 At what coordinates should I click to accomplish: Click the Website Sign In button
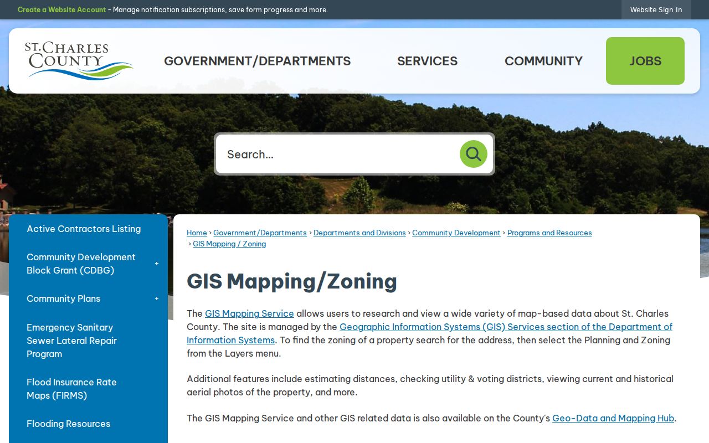coord(656,9)
